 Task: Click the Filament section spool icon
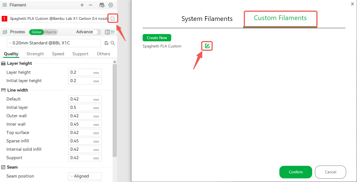[5, 5]
